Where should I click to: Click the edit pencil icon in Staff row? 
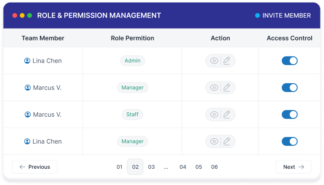[x=227, y=115]
